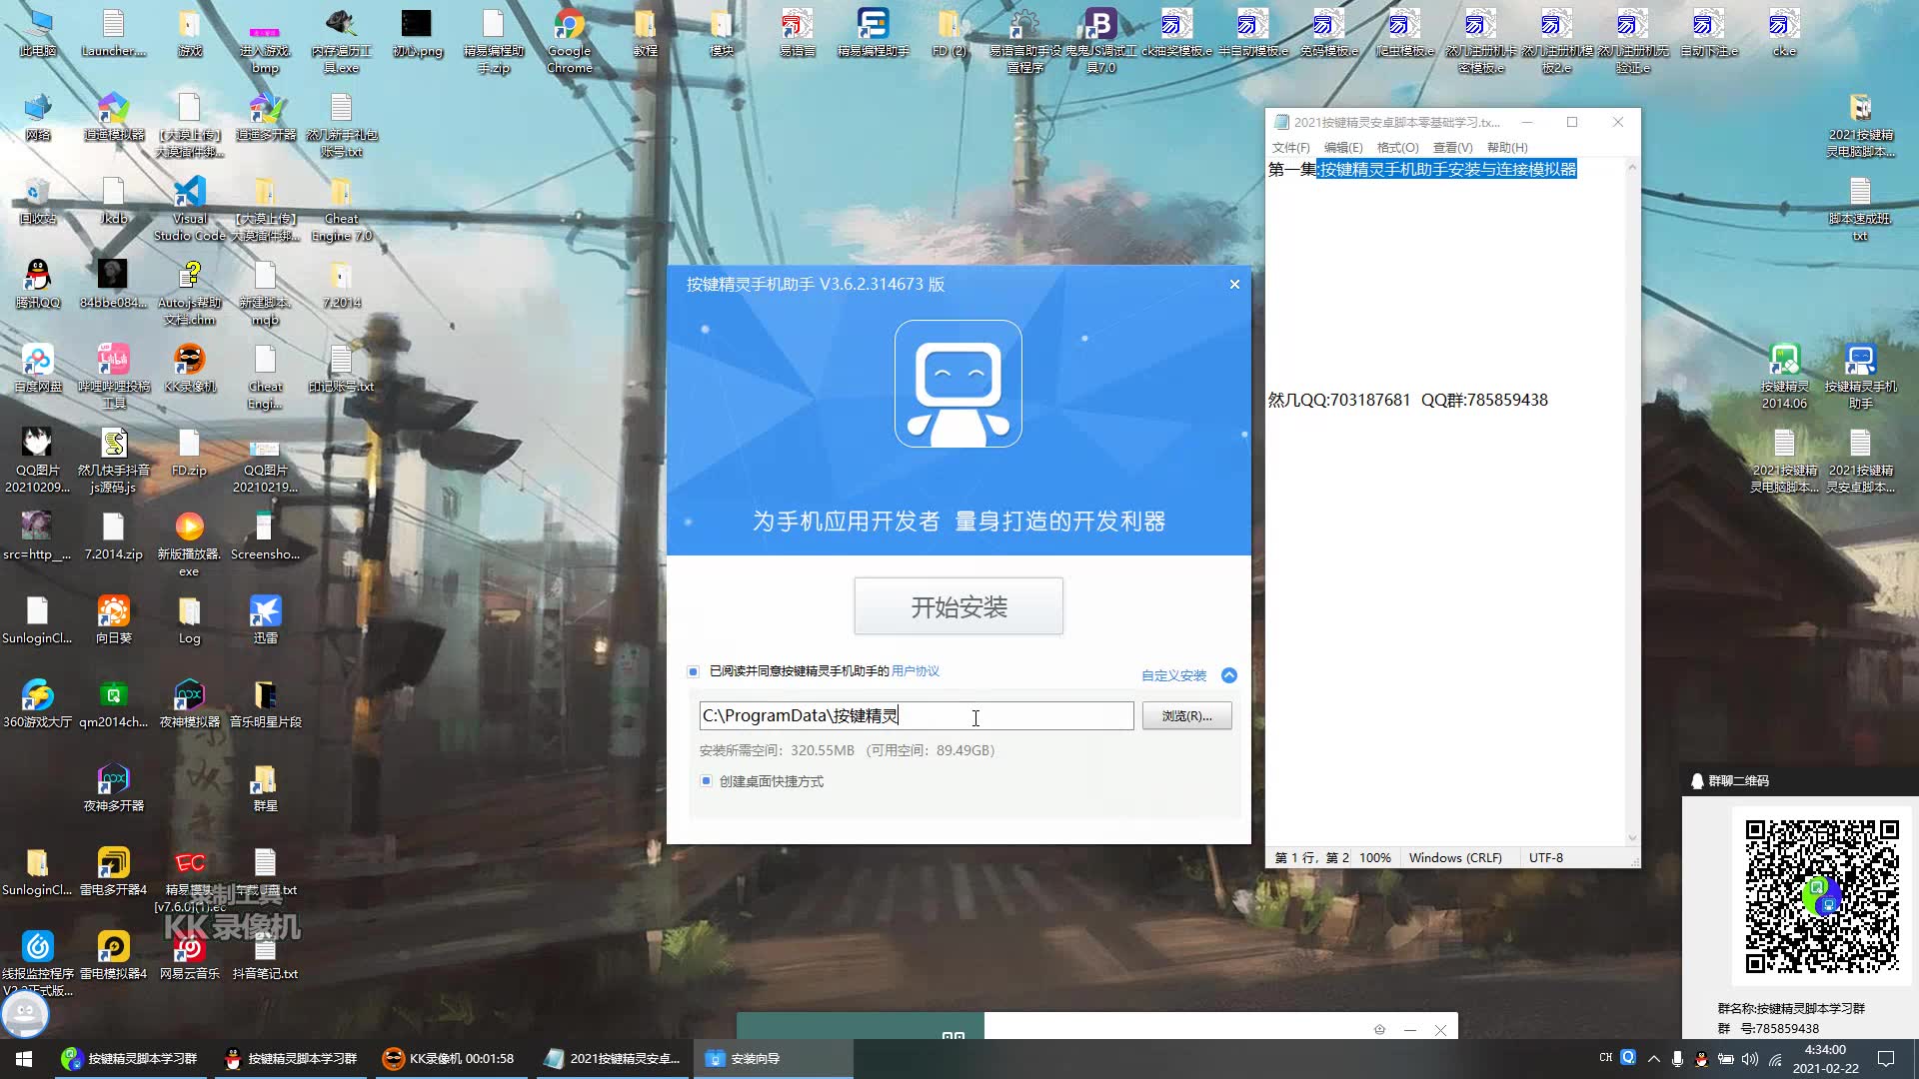Open the 用户协议 link
The image size is (1919, 1079).
(x=916, y=671)
